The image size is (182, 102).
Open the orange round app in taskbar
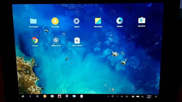coord(45,96)
